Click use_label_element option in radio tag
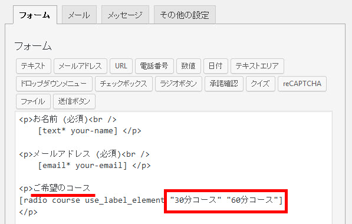The image size is (352, 224). (124, 200)
